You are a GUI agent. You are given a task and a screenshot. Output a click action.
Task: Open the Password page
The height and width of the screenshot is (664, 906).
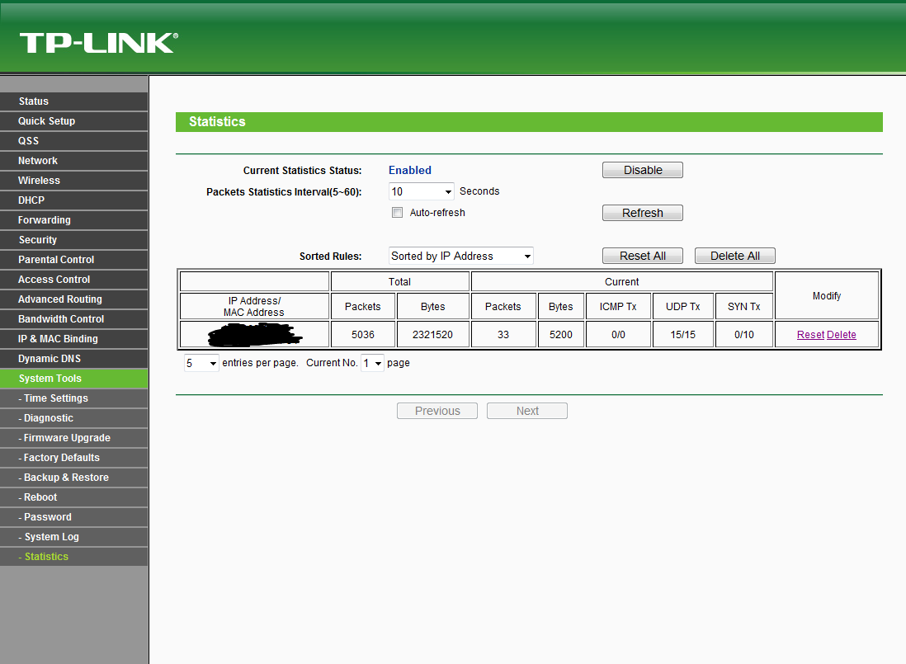coord(74,516)
